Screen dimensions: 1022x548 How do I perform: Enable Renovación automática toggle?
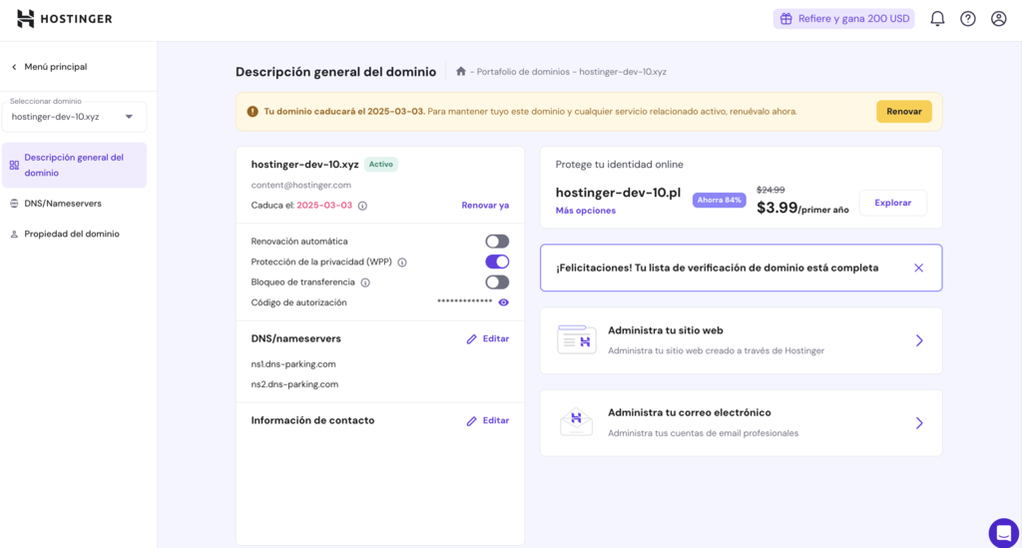(x=497, y=242)
